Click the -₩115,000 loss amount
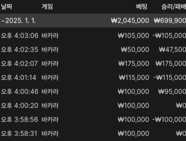The width and height of the screenshot is (186, 141). pyautogui.click(x=170, y=77)
